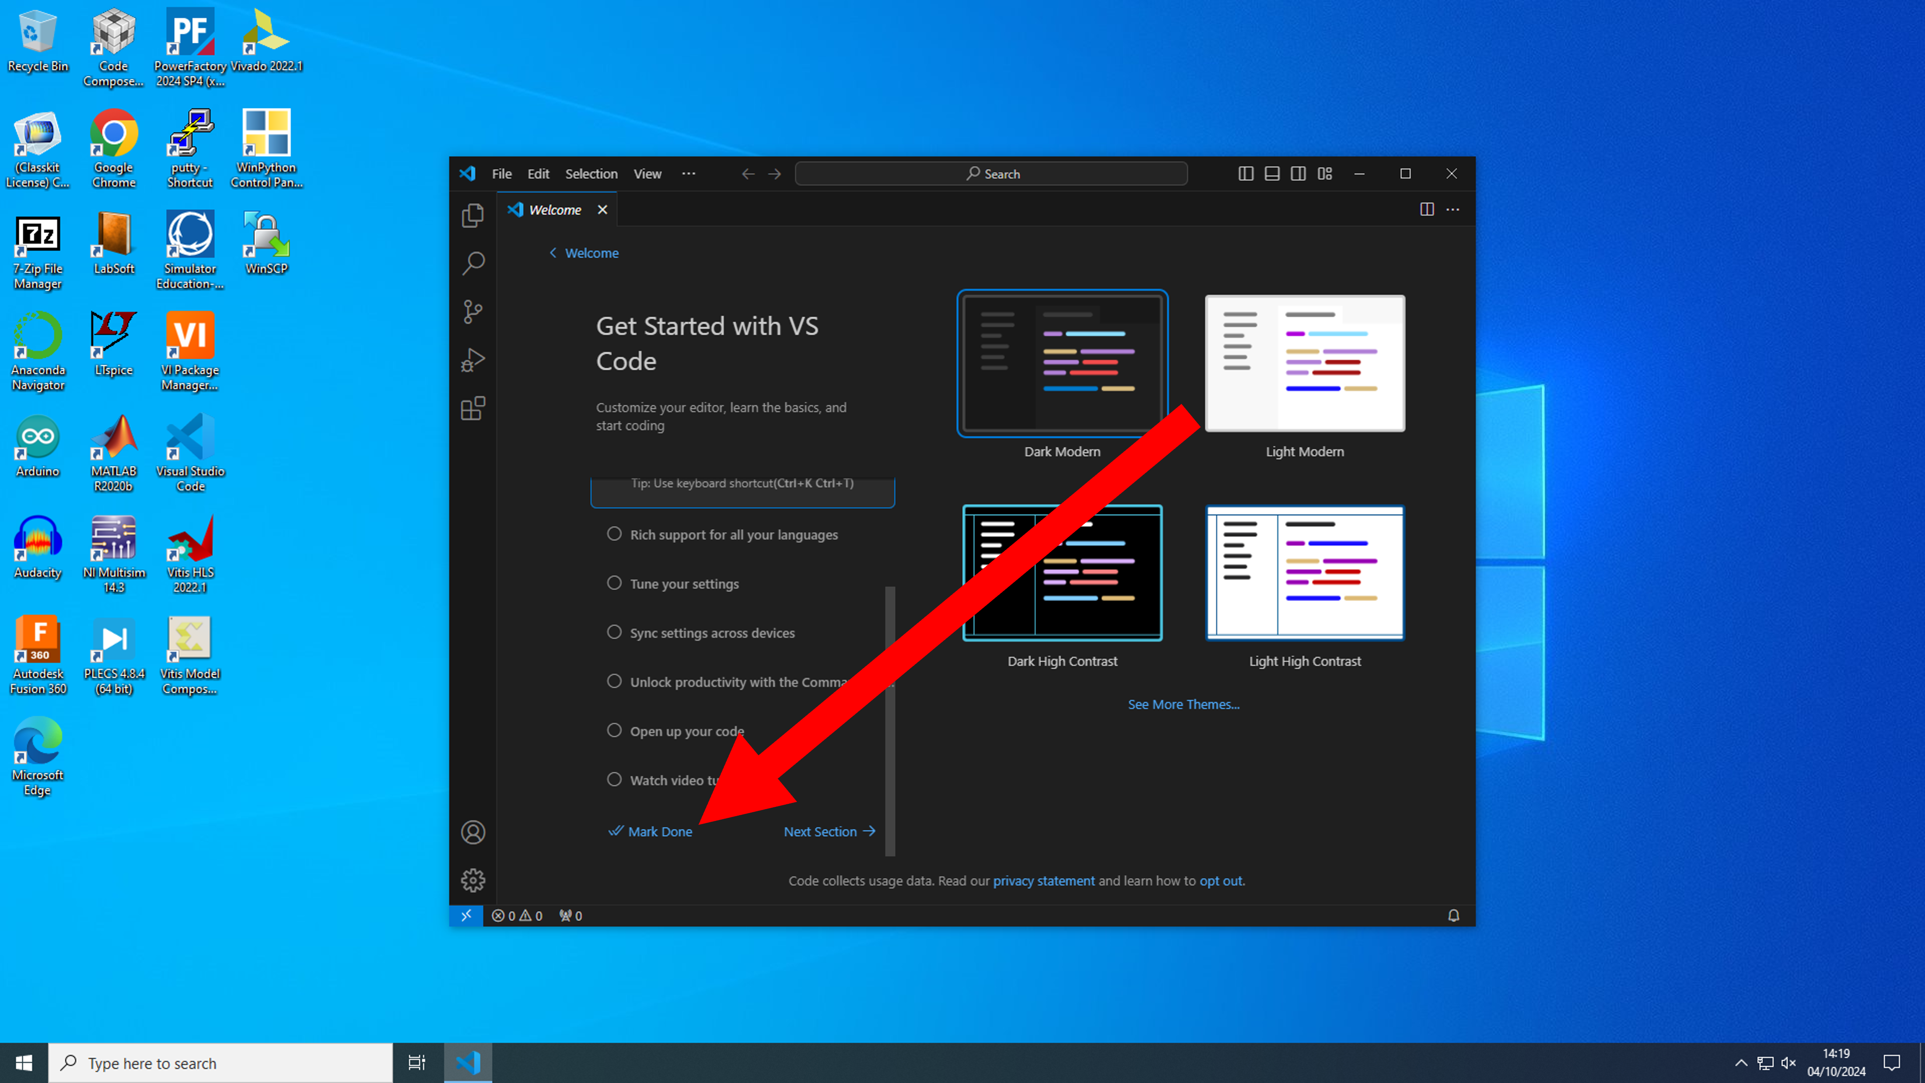Select Unlock productivity with Command Palette step
The width and height of the screenshot is (1925, 1083).
tap(742, 682)
